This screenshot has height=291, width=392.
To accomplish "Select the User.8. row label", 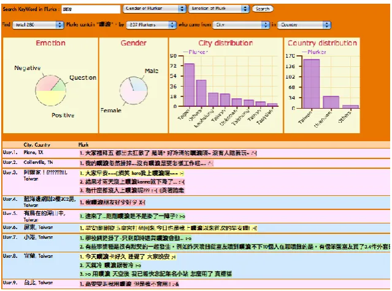I will click(10, 256).
